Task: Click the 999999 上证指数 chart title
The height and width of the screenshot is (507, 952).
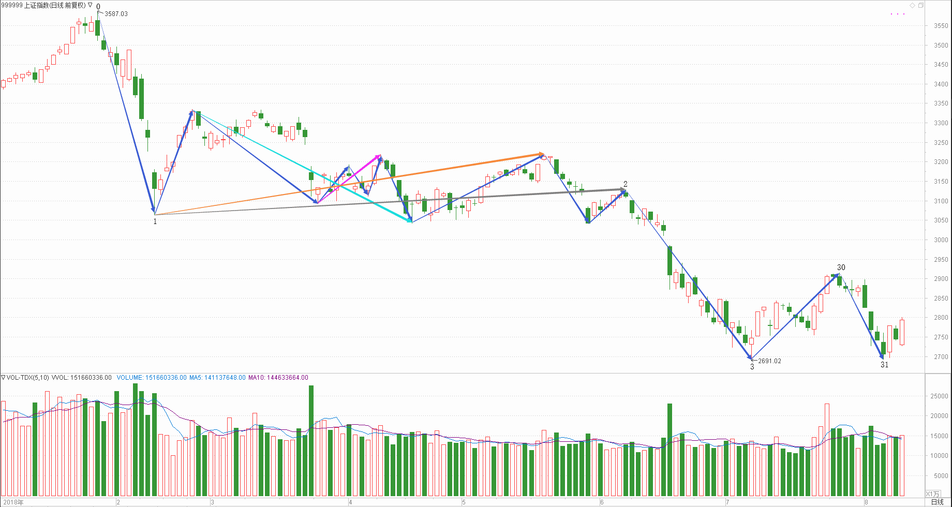Action: [x=44, y=5]
